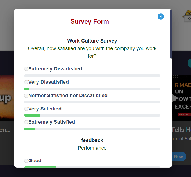191x177 pixels.
Task: Select Good under Performance feedback
Action: pos(26,161)
